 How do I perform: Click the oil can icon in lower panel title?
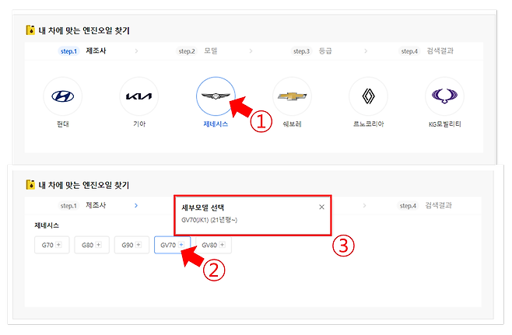30,185
